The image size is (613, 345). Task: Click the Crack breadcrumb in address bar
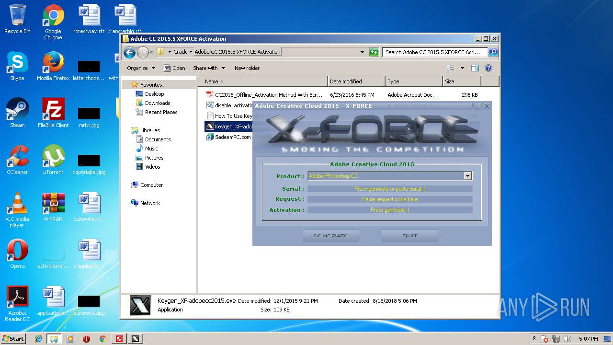(180, 52)
